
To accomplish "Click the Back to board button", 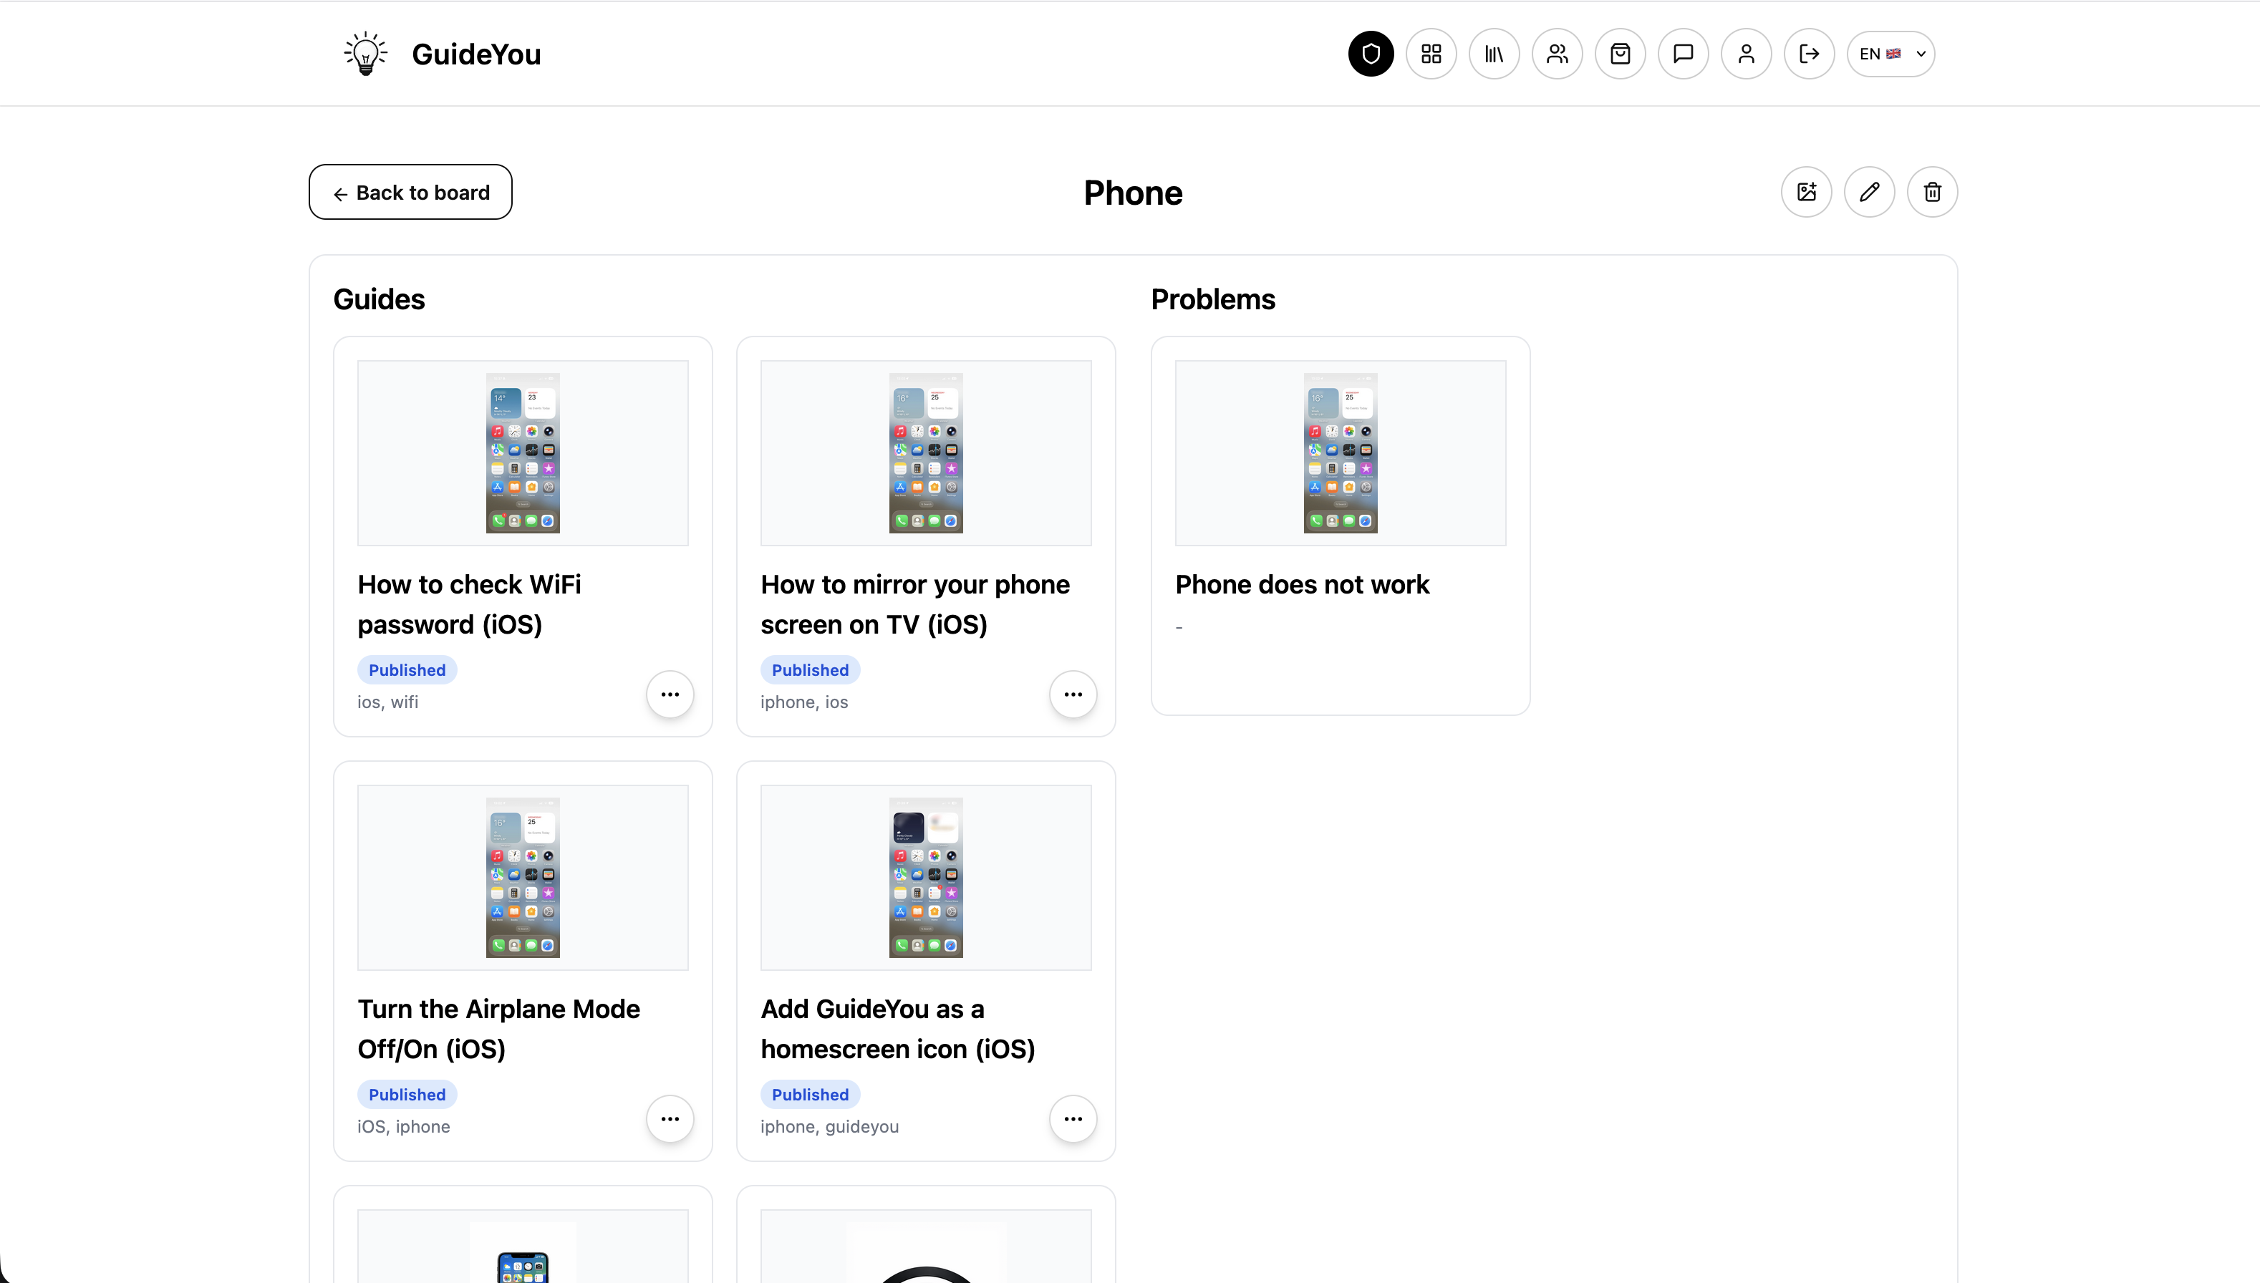I will click(x=410, y=192).
